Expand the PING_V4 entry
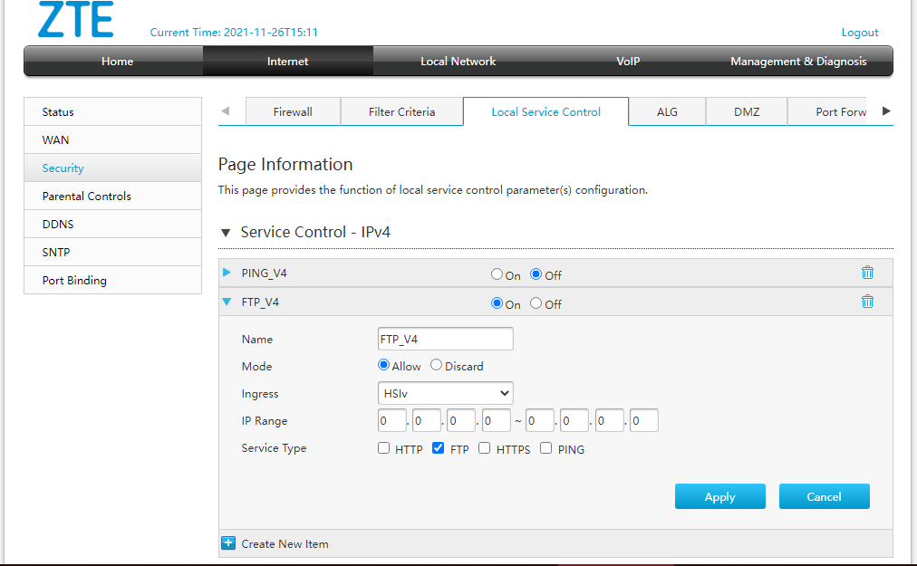917x566 pixels. 227,273
